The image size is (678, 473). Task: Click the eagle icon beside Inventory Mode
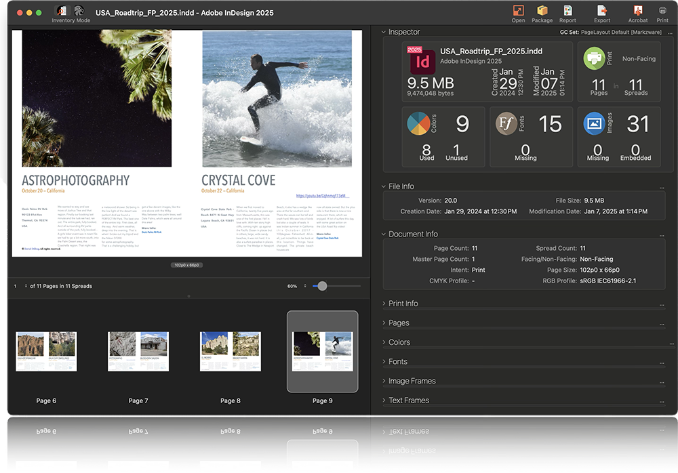click(79, 10)
